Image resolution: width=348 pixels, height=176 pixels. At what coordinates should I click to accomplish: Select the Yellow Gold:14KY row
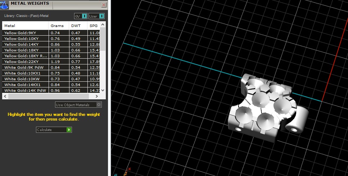coord(51,44)
